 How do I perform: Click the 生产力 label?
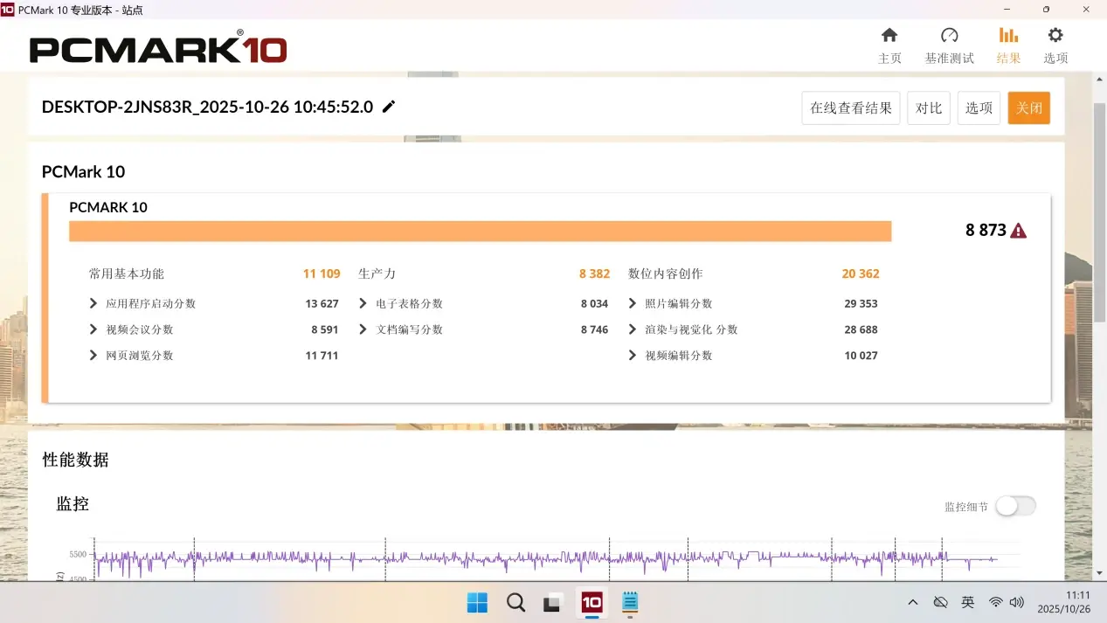click(377, 273)
